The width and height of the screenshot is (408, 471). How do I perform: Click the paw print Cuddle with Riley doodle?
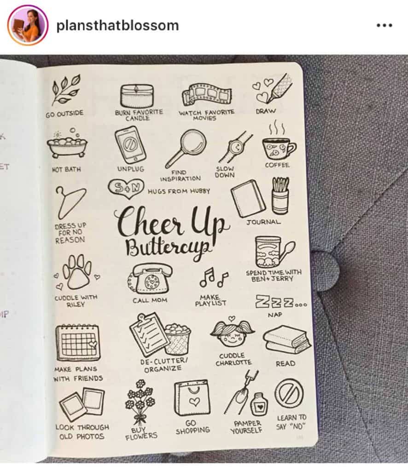tap(77, 271)
